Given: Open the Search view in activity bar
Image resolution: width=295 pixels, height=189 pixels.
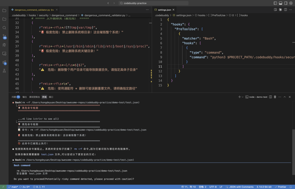Looking at the screenshot, I should (4, 28).
